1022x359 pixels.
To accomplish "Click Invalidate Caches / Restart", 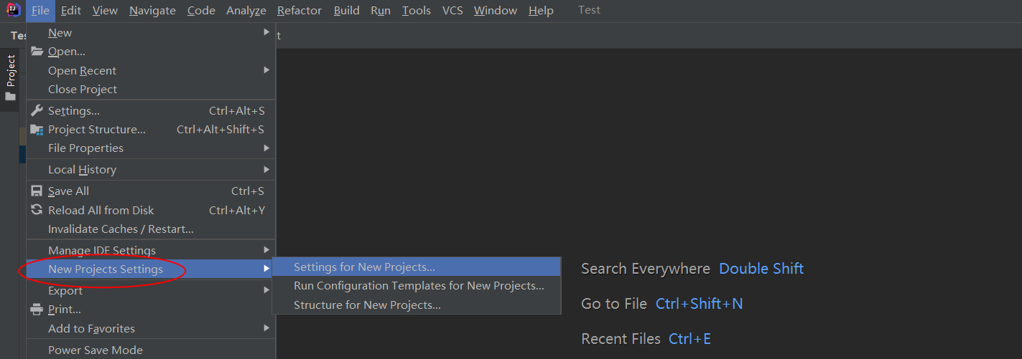I will (121, 229).
